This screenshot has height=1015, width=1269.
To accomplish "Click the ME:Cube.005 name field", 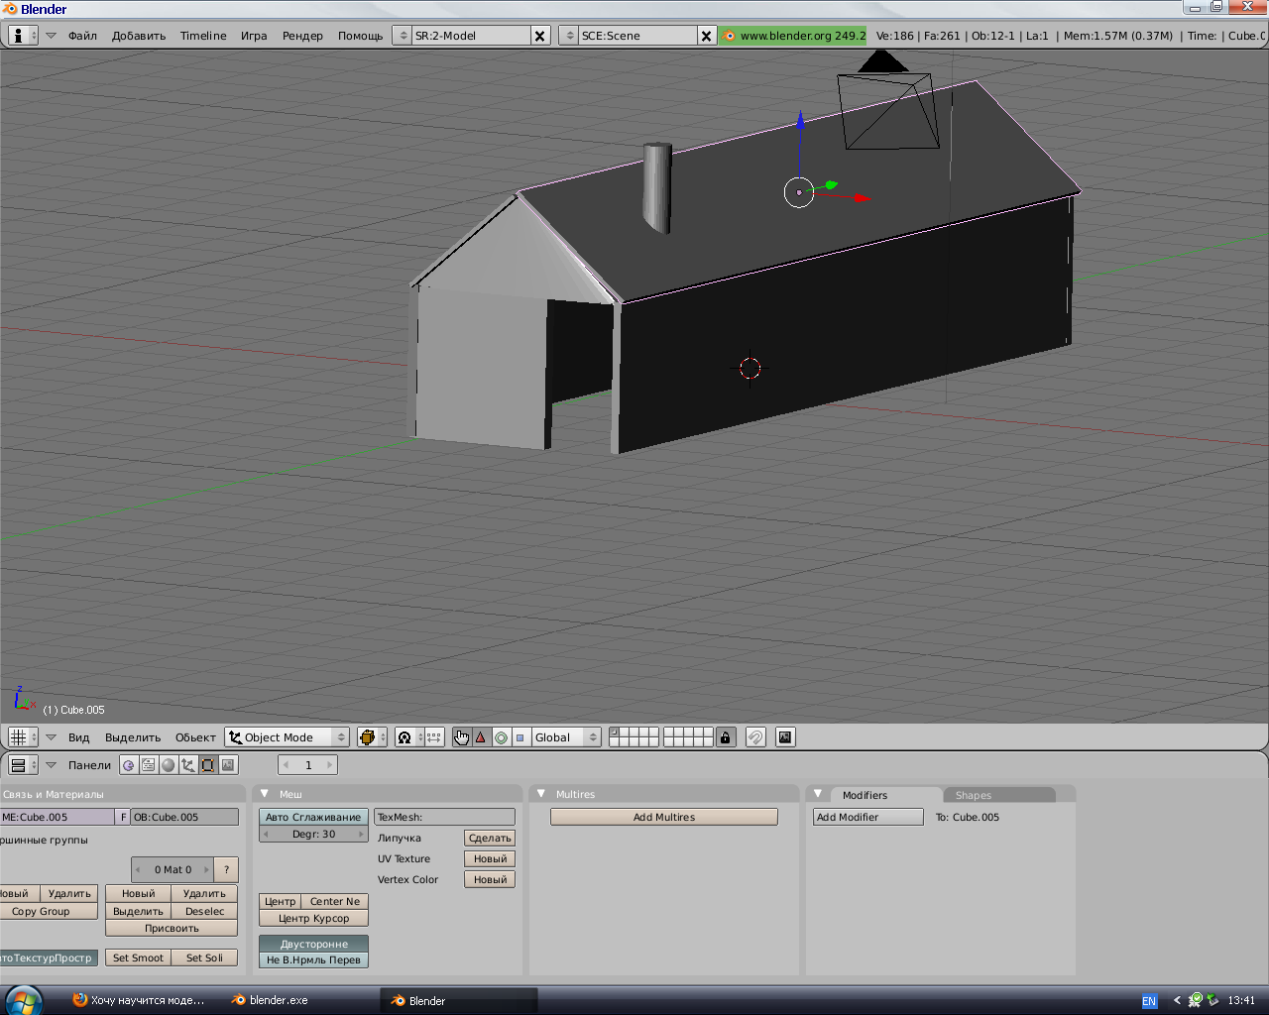I will tap(58, 817).
